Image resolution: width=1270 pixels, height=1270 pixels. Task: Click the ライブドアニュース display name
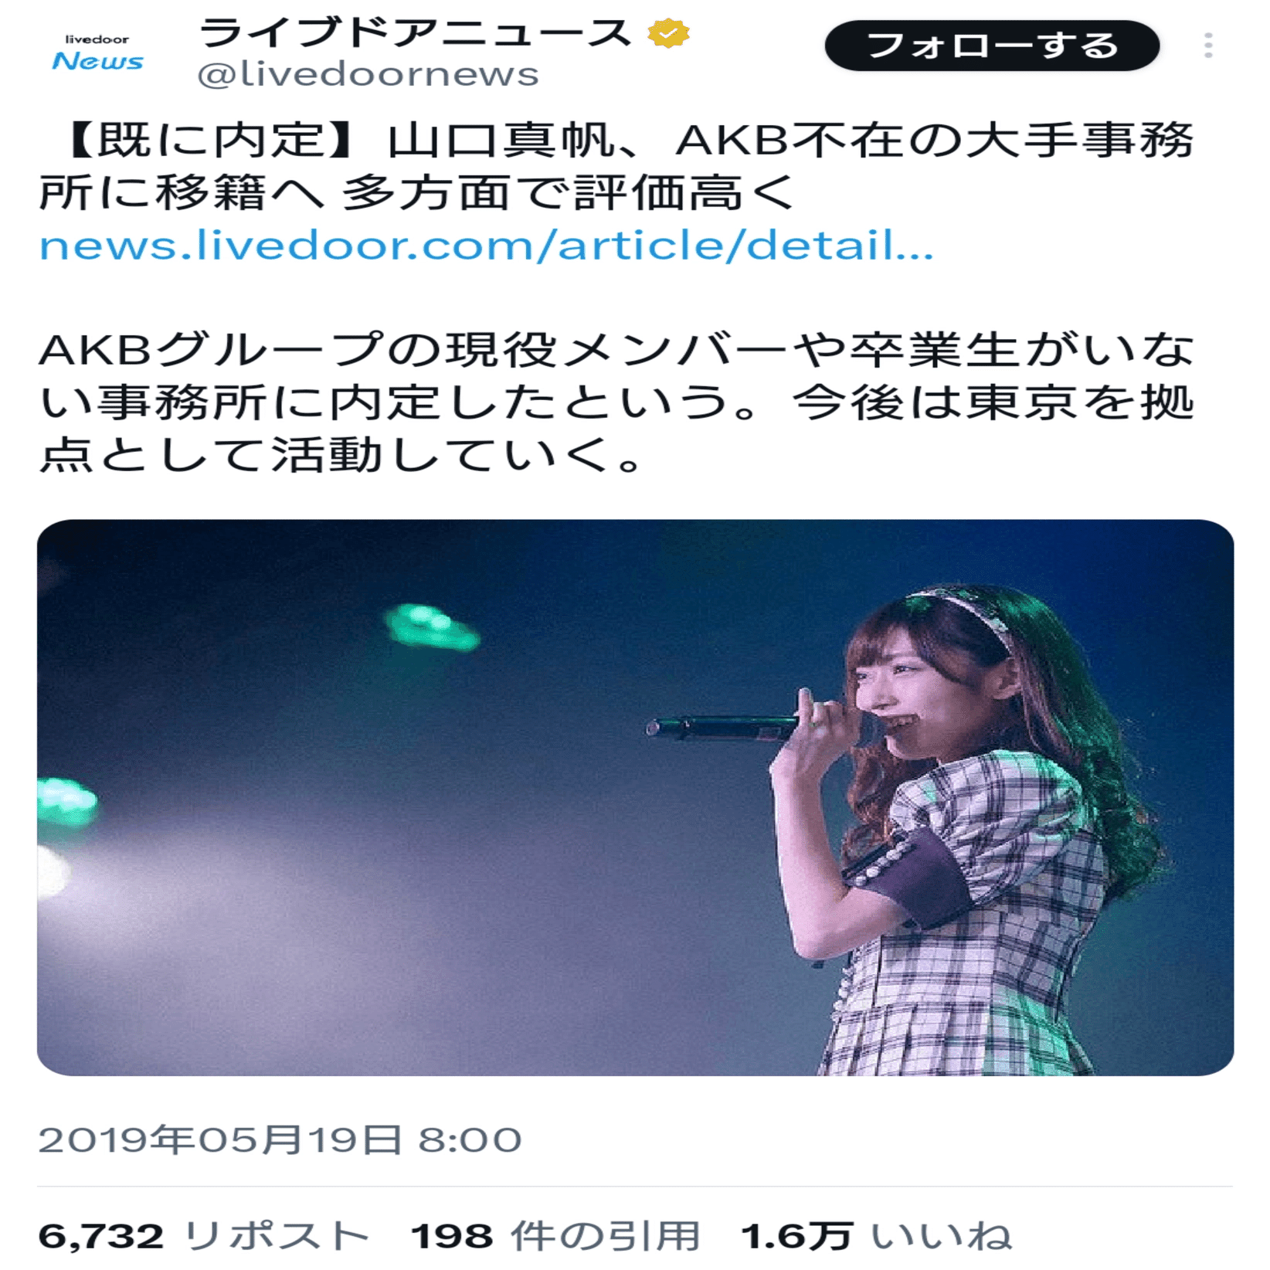pyautogui.click(x=415, y=34)
